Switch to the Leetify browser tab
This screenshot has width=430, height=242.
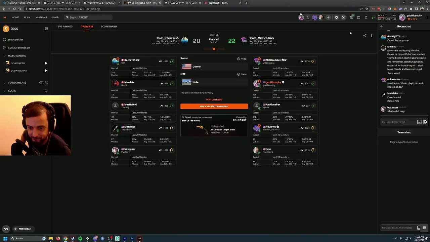tap(222, 3)
